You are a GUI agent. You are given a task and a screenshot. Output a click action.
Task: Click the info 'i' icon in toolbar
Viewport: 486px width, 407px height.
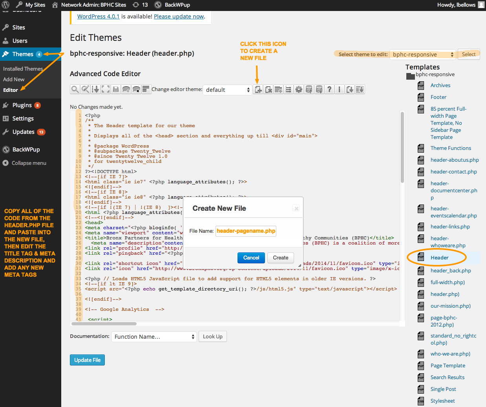coord(340,89)
